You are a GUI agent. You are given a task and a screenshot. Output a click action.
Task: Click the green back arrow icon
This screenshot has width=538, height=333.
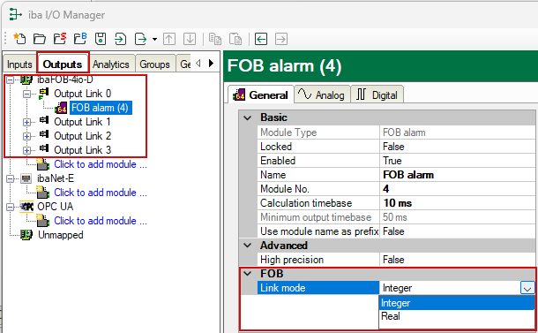pyautogui.click(x=261, y=39)
